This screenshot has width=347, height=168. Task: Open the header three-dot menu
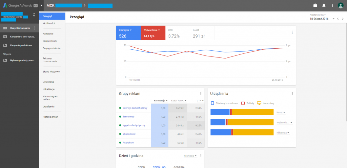(x=332, y=5)
